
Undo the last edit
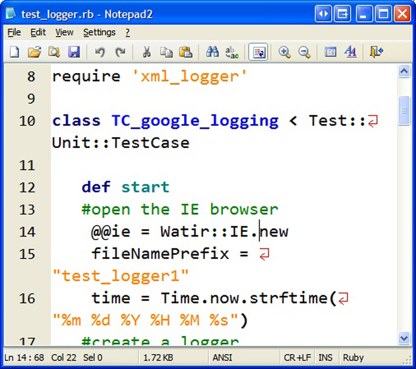point(100,52)
